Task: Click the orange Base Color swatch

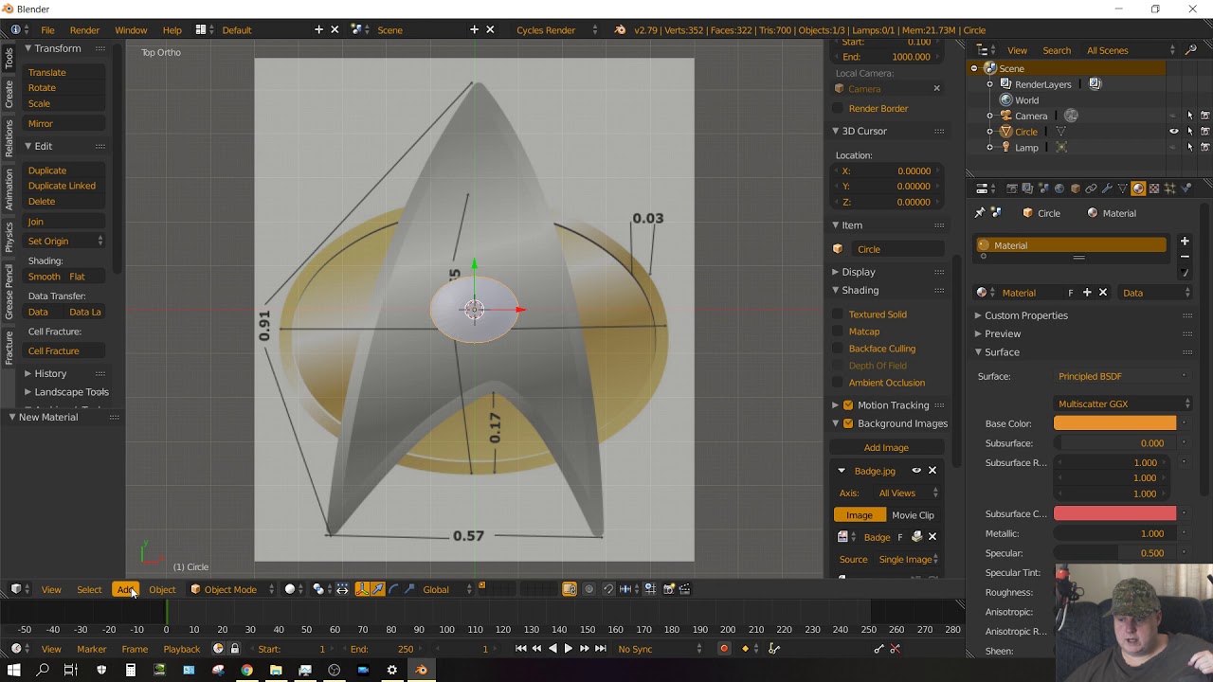Action: [1114, 423]
